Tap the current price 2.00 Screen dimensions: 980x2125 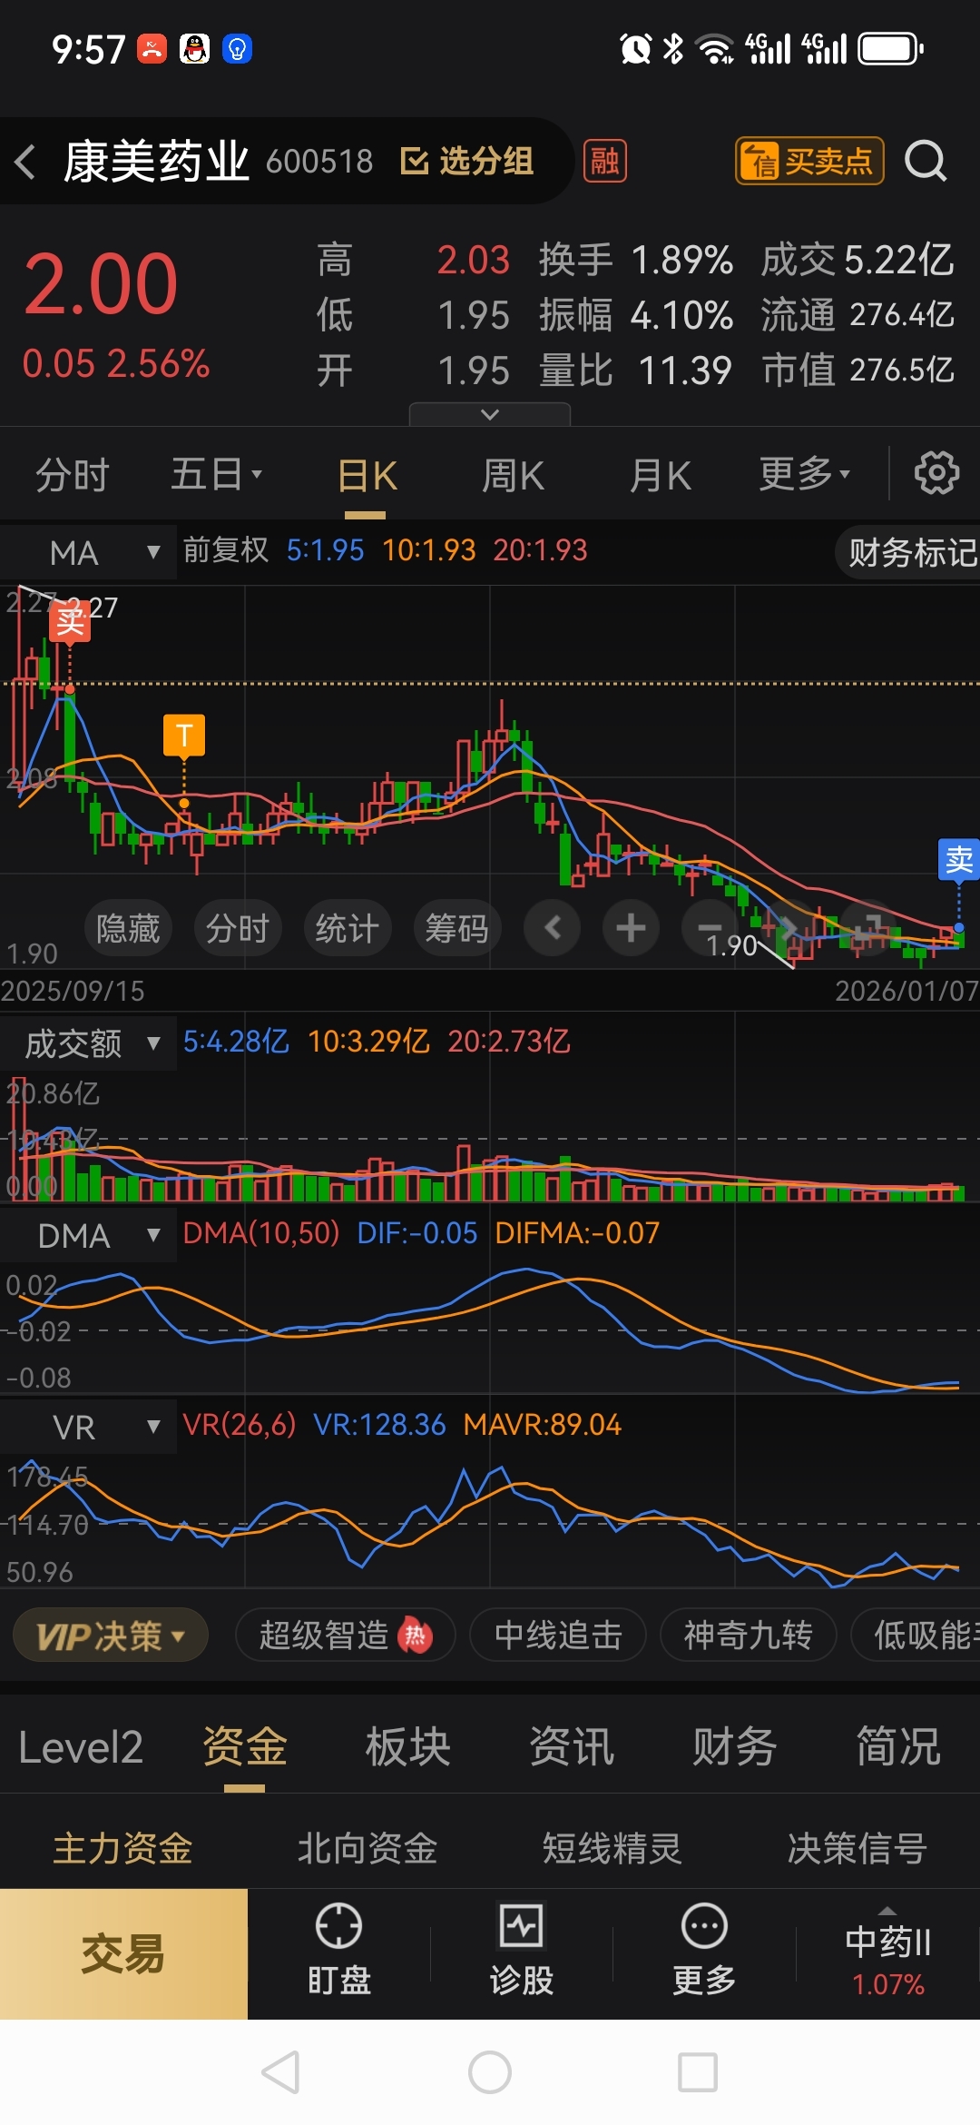101,284
